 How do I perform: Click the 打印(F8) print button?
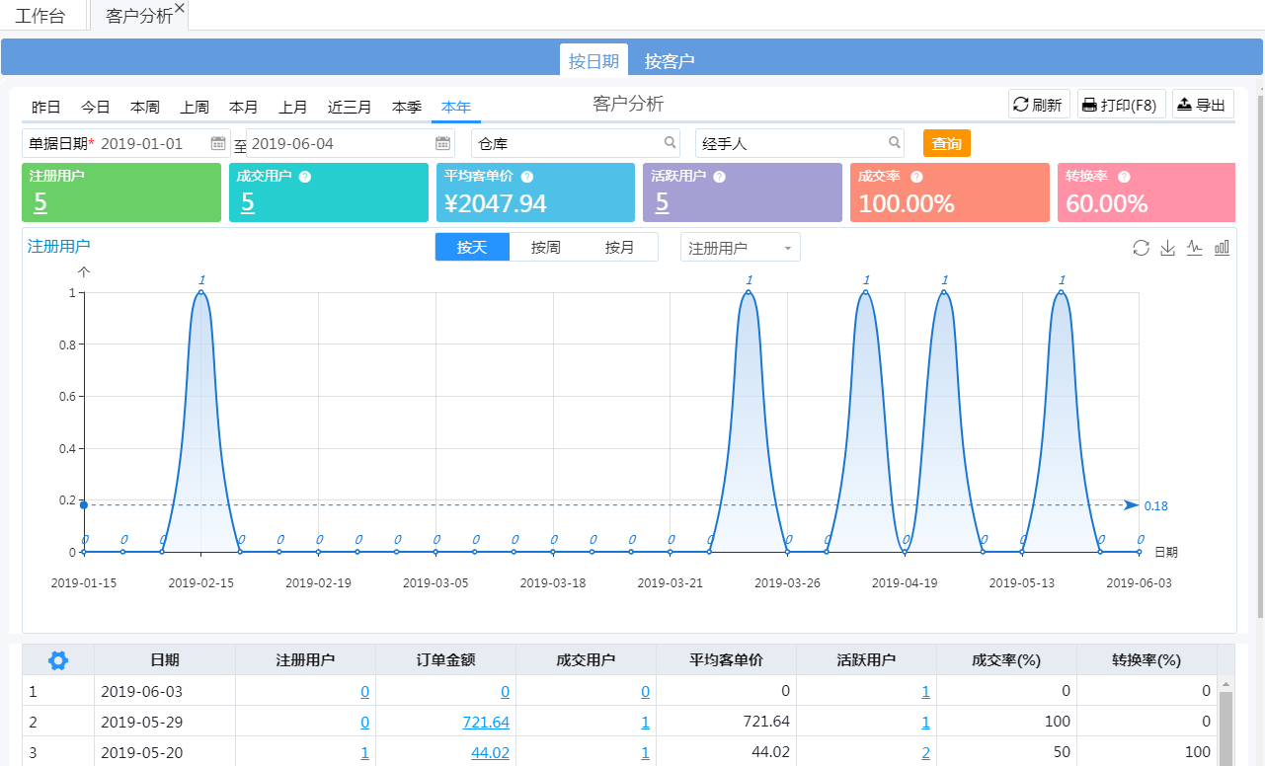point(1121,105)
